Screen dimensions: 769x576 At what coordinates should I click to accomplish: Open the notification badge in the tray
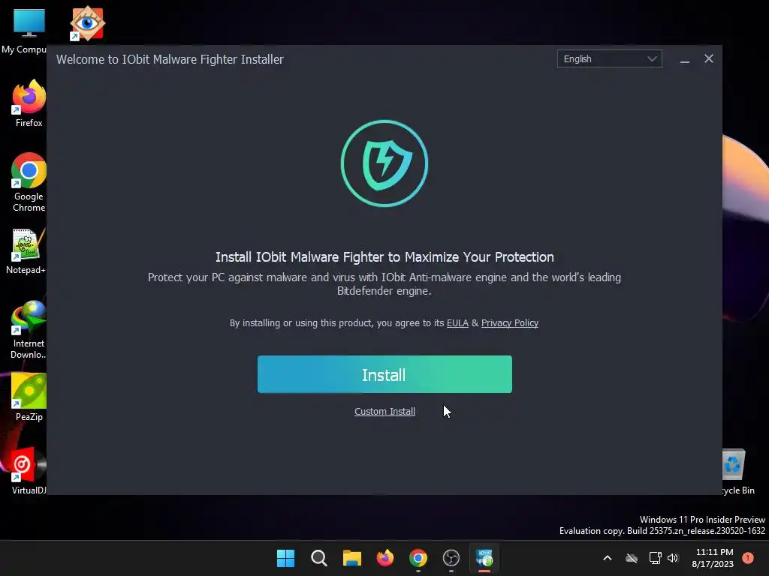click(748, 558)
